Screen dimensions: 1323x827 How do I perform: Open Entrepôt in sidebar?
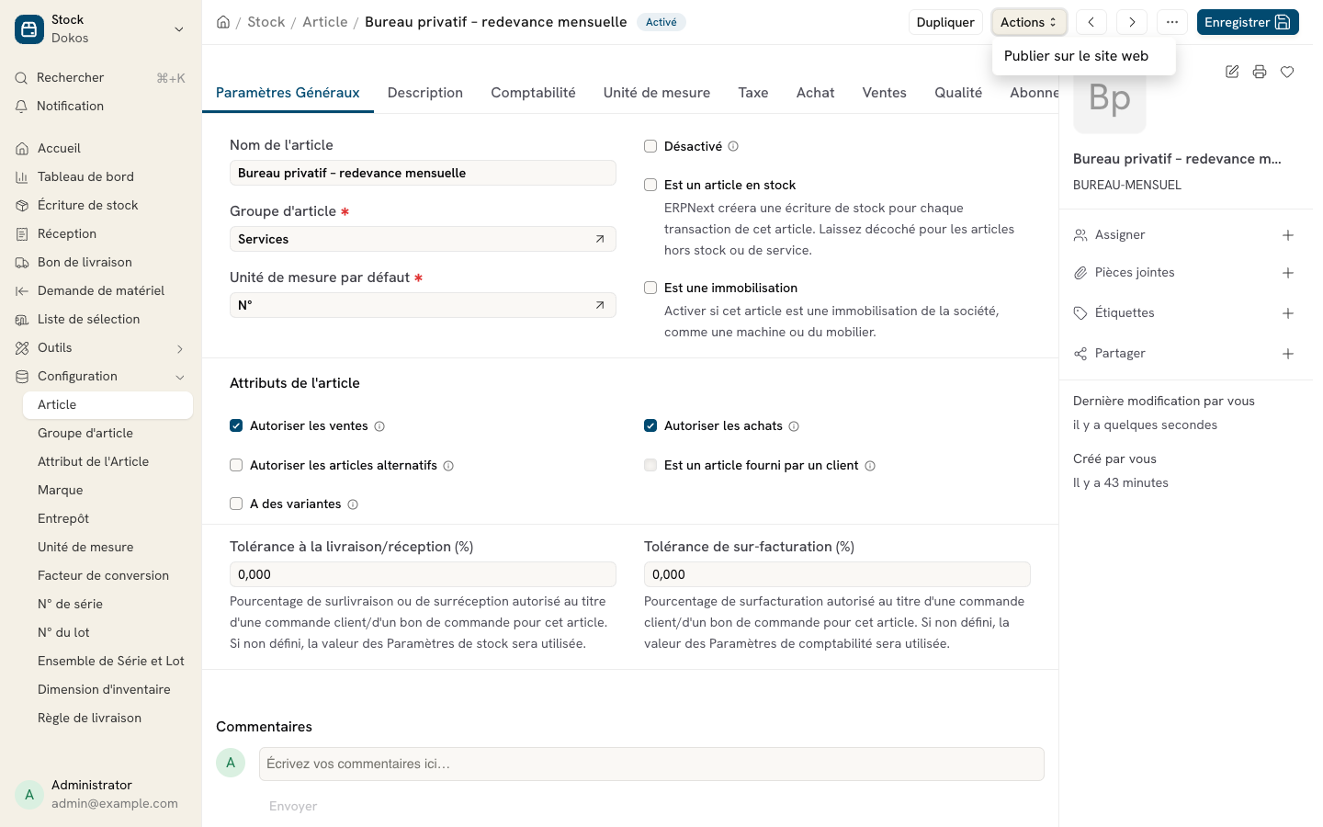tap(107, 519)
